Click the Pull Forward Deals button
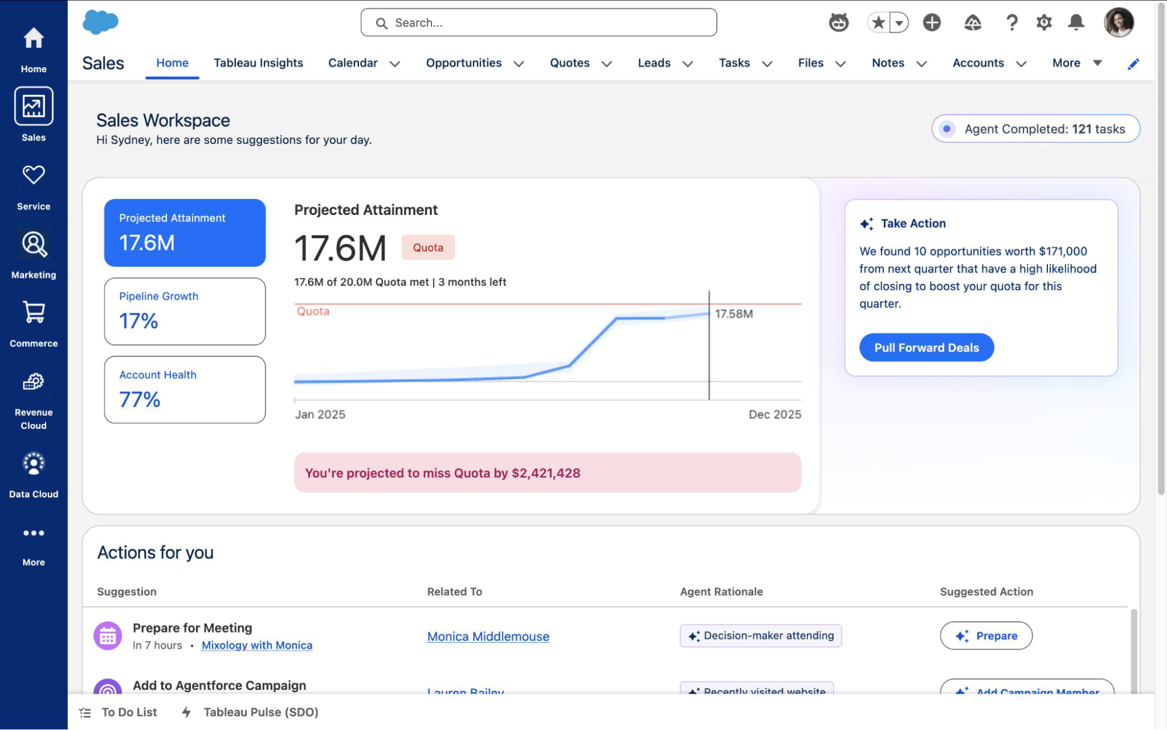Image resolution: width=1167 pixels, height=730 pixels. [x=926, y=347]
